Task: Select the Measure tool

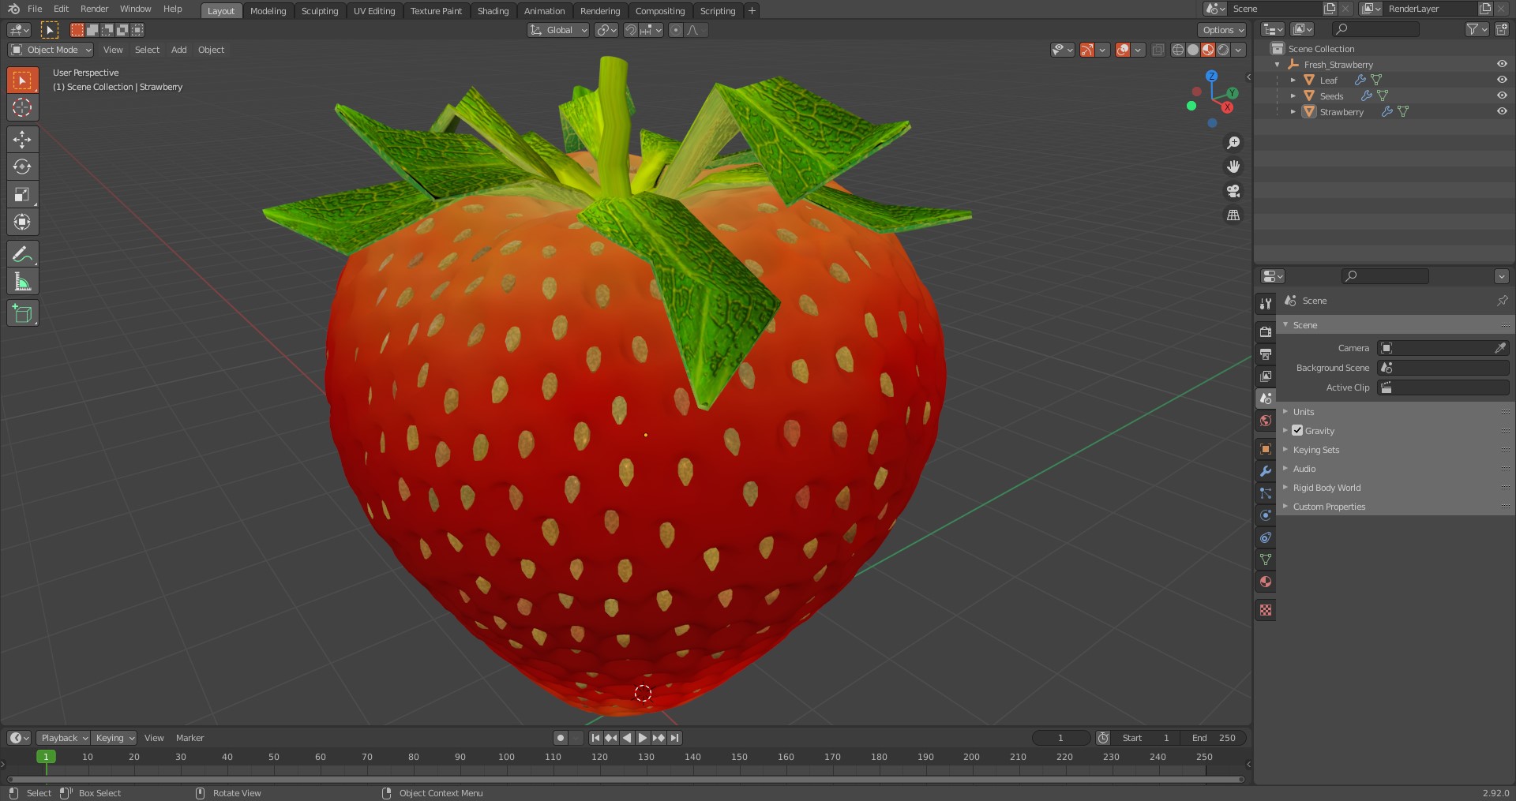Action: point(22,282)
